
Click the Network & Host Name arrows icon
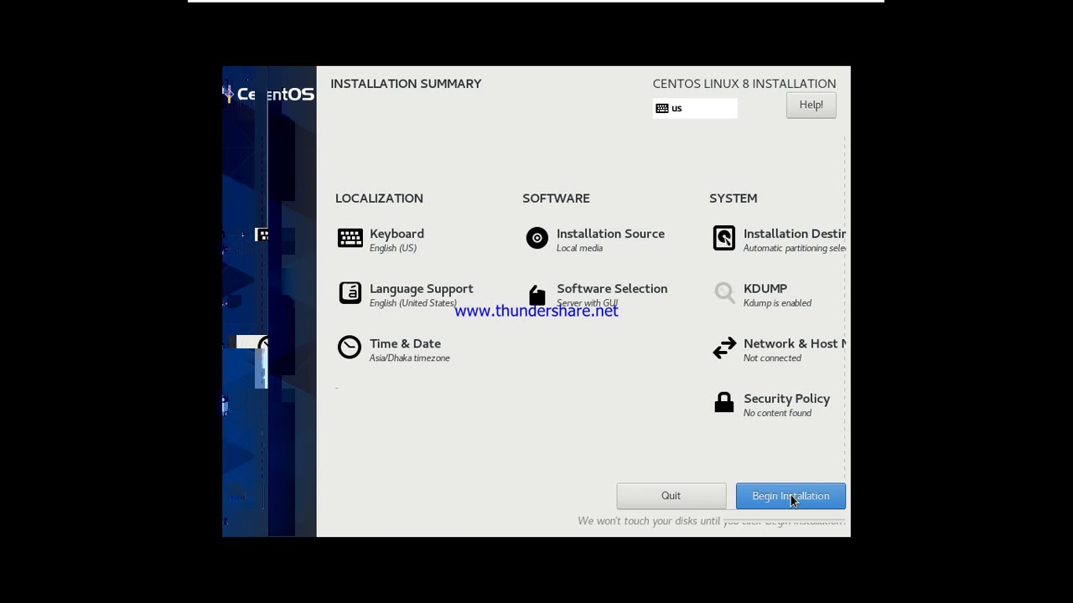(x=724, y=348)
